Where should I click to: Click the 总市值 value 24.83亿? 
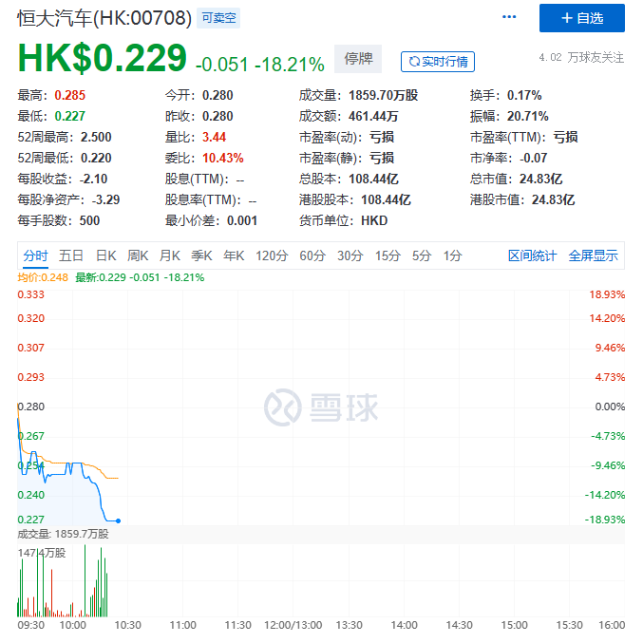point(540,180)
